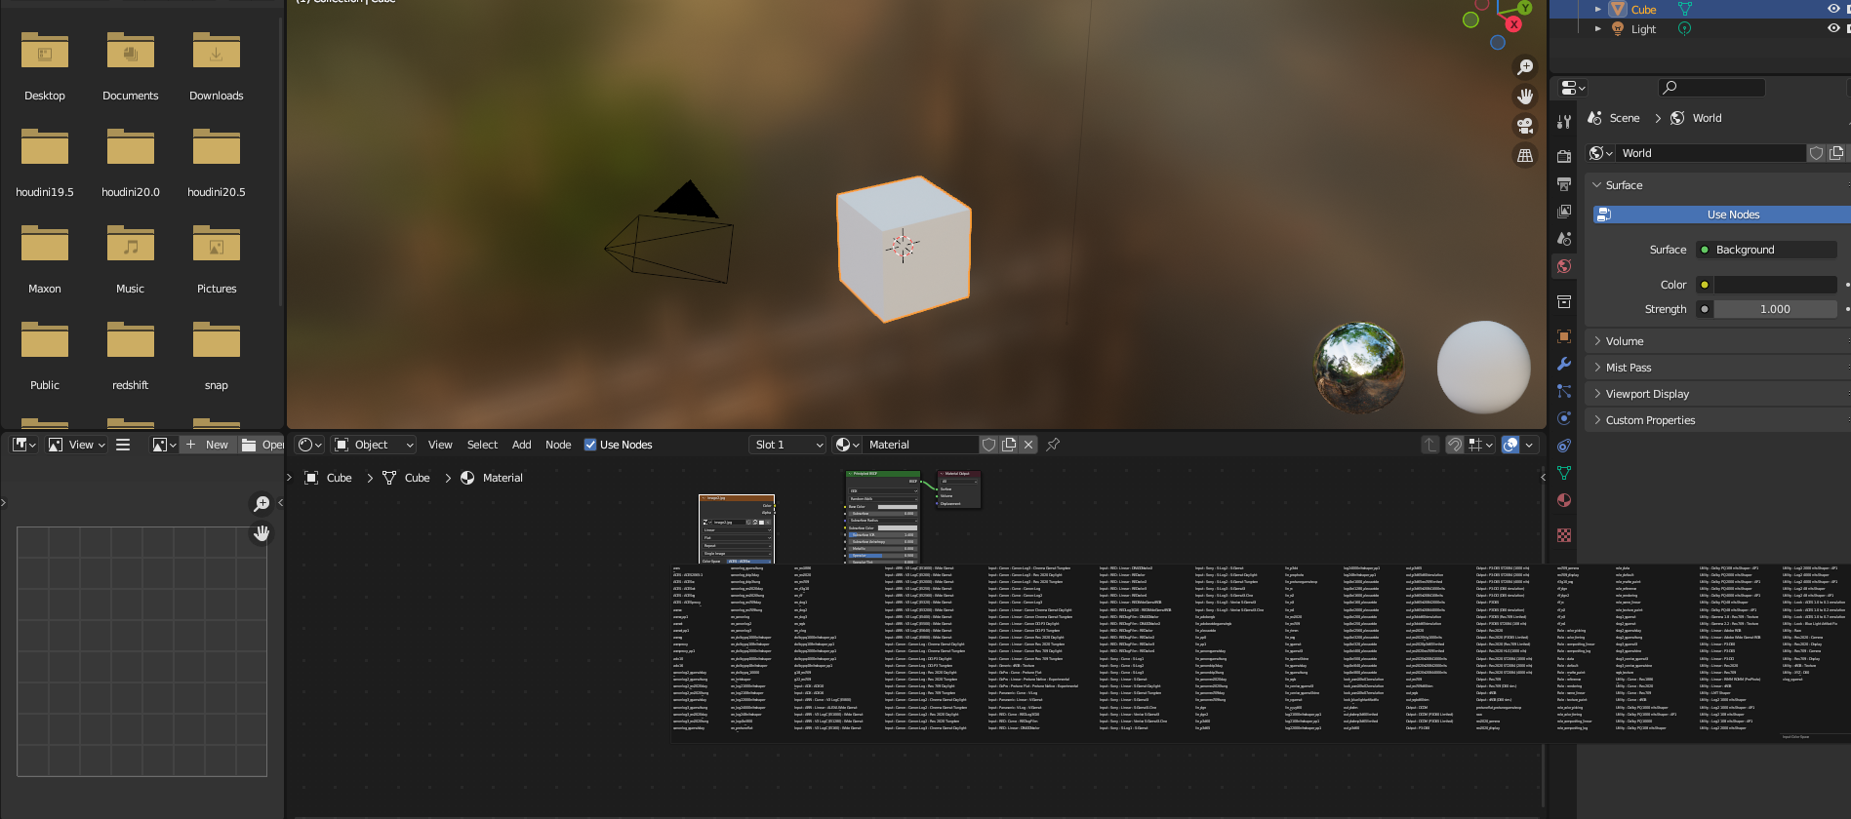Open the Object properties tab
The image size is (1851, 819).
(x=1564, y=336)
